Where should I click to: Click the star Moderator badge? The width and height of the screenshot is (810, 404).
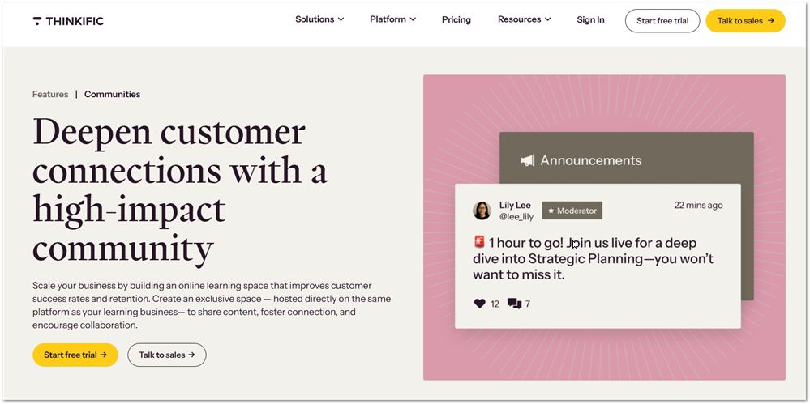572,211
